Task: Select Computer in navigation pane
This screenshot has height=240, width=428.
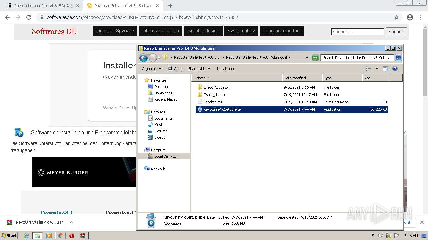Action: point(159,150)
